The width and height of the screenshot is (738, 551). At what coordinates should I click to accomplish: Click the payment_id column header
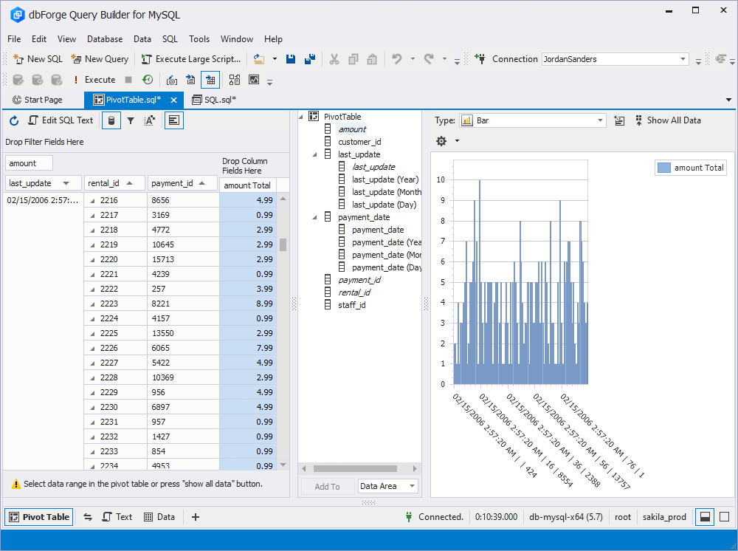pos(182,183)
